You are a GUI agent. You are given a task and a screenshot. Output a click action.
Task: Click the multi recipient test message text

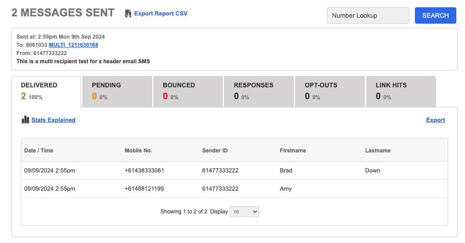pyautogui.click(x=83, y=61)
